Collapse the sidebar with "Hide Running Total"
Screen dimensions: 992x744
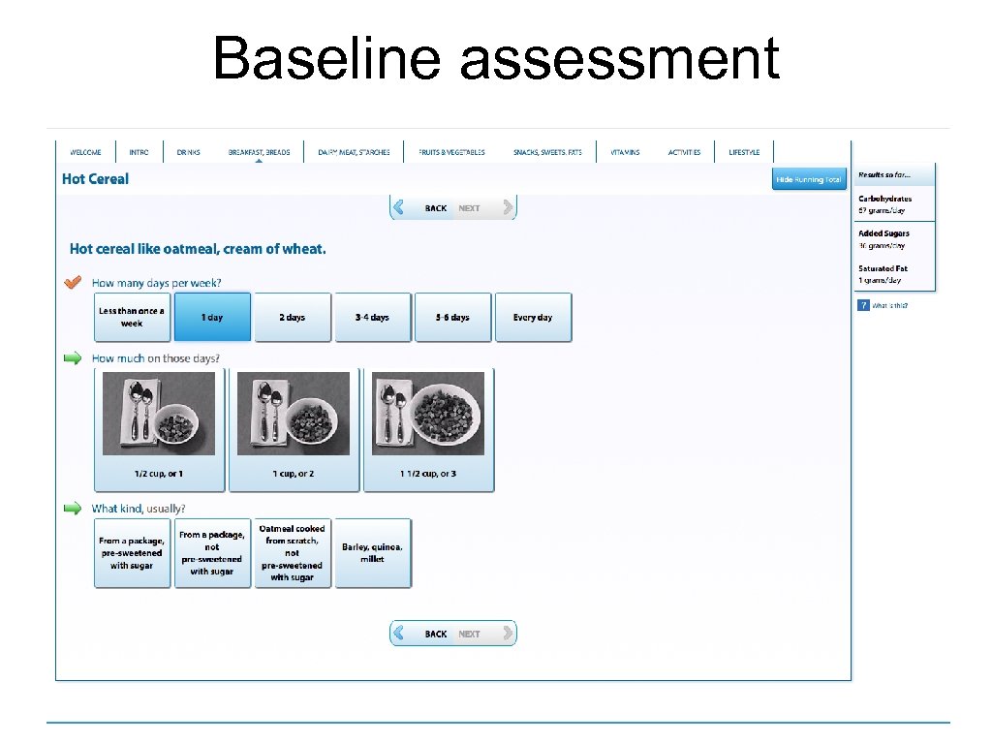pos(808,179)
